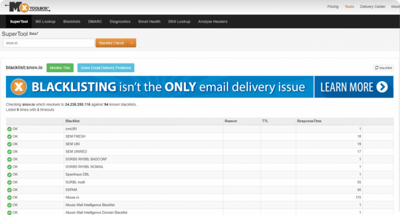Select SORBS RHSBL NOMAIL blacklist name
Screen dimensions: 400x215
(84, 167)
